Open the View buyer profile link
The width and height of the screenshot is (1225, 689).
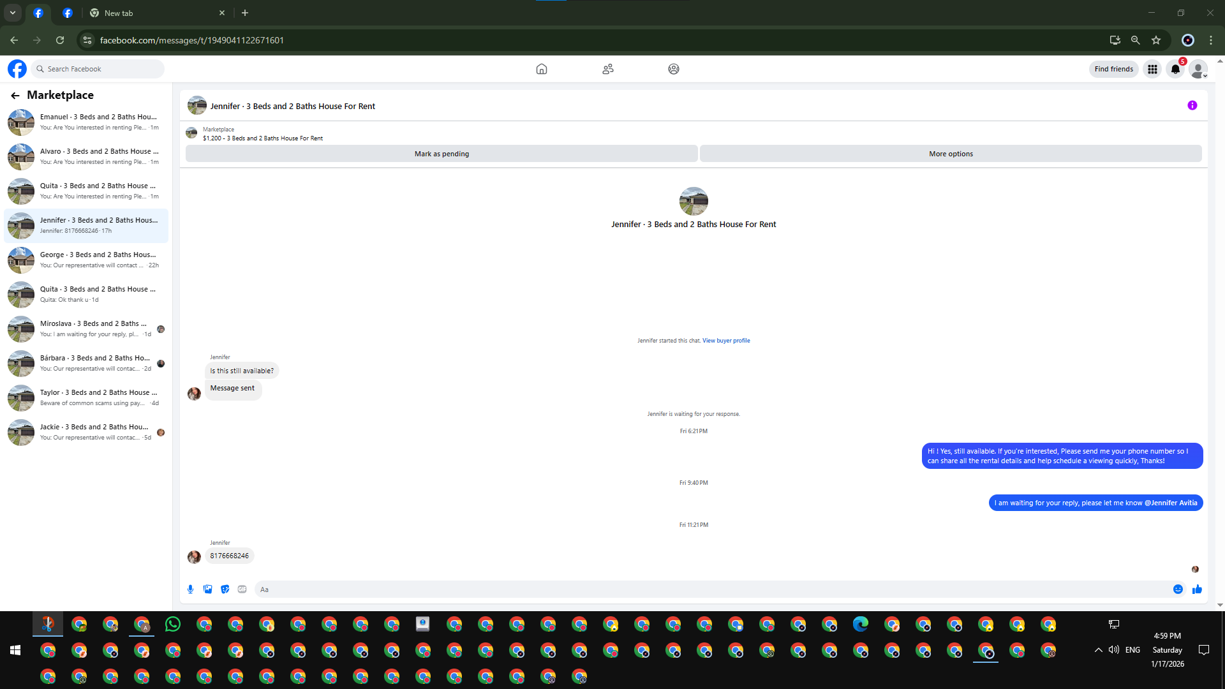[726, 341]
